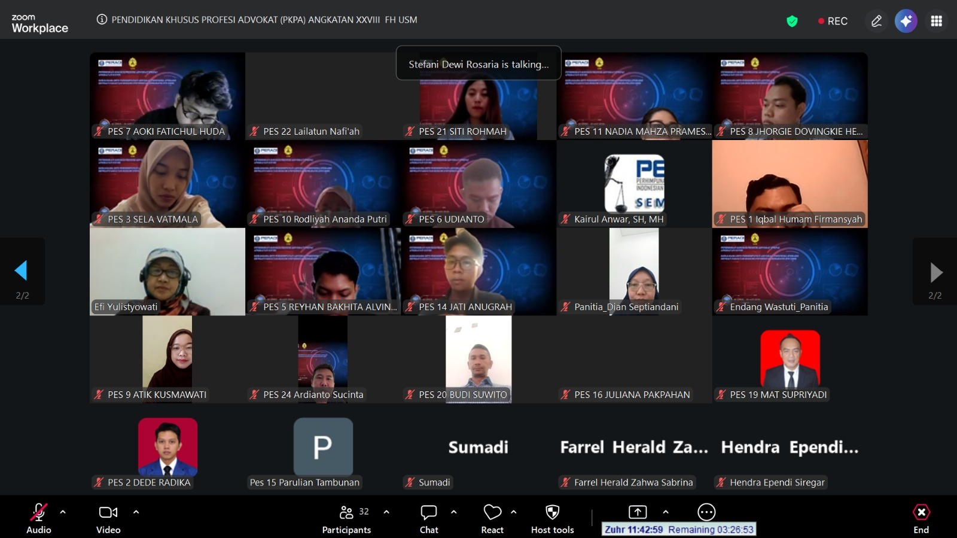Image resolution: width=957 pixels, height=538 pixels.
Task: Click the Share screen icon
Action: (x=638, y=512)
